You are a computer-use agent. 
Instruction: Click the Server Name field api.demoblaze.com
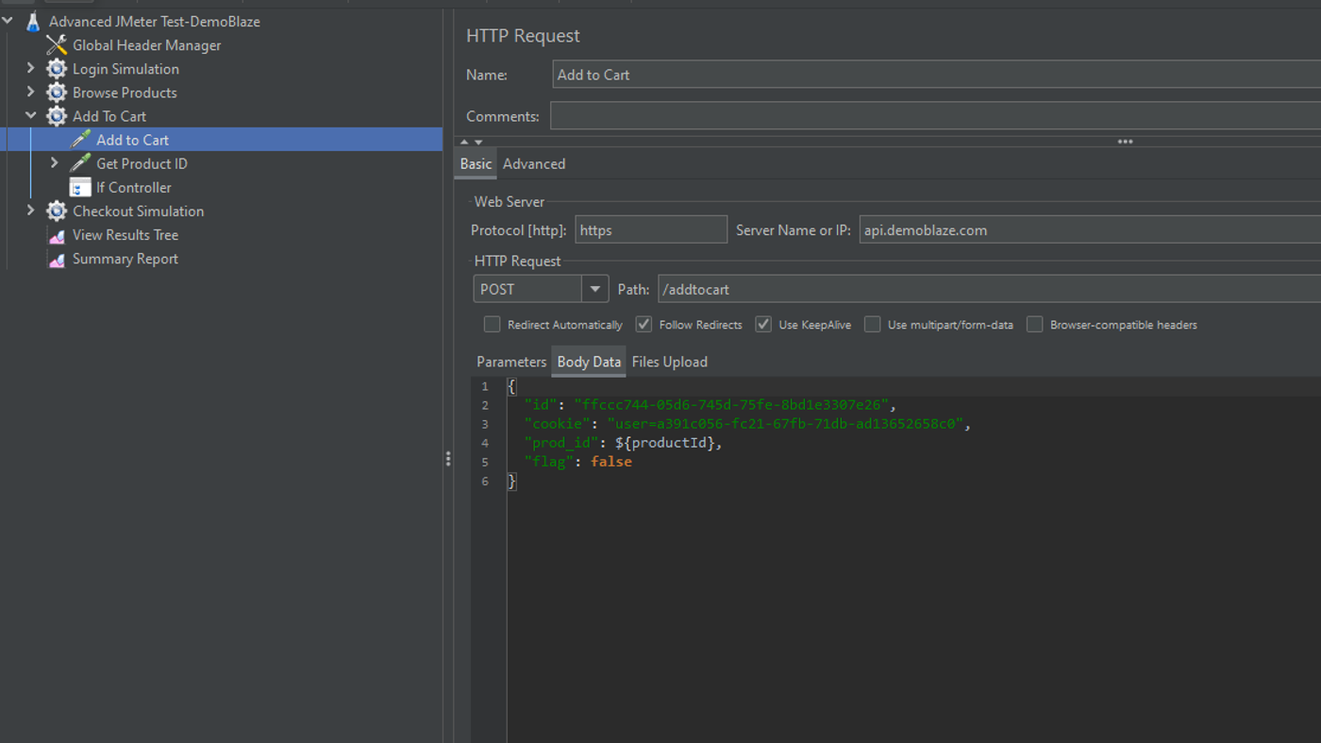pyautogui.click(x=1090, y=229)
